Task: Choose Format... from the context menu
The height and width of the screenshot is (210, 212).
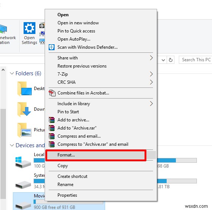Action: pyautogui.click(x=101, y=155)
